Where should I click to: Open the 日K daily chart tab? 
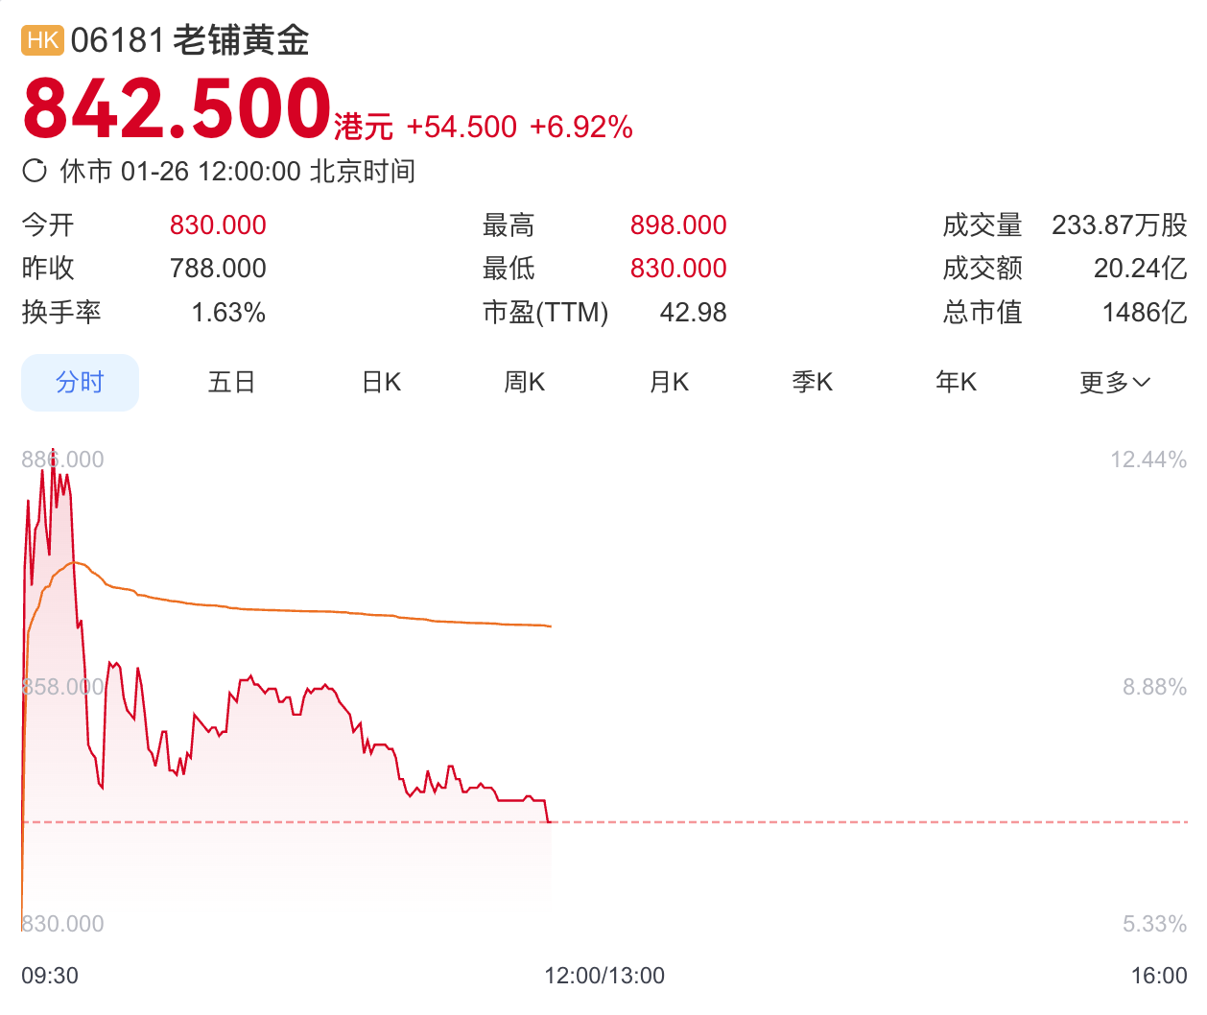click(x=381, y=383)
